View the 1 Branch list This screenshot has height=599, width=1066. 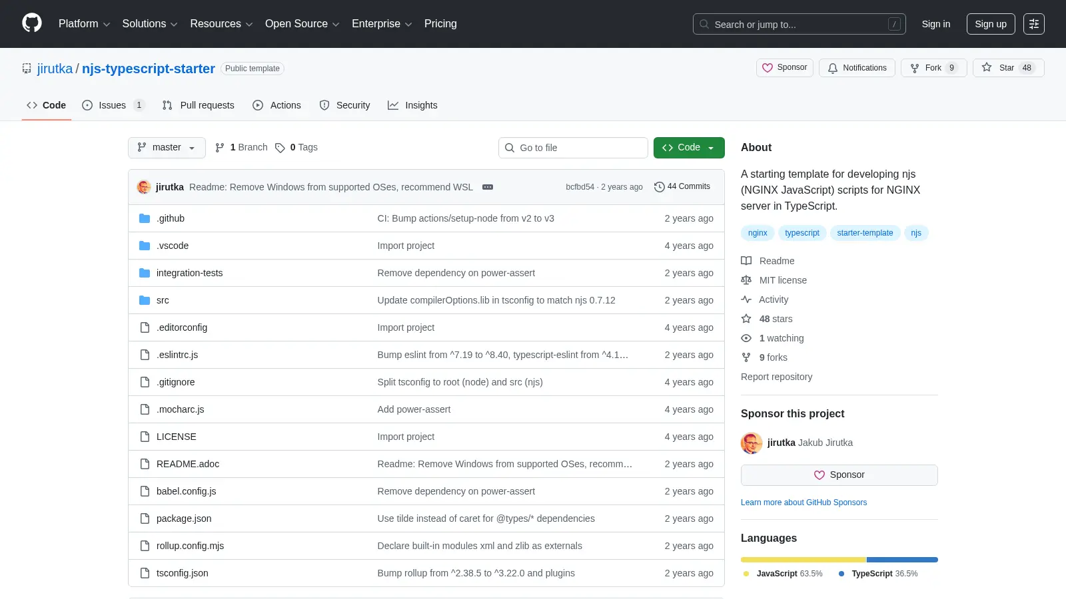241,147
